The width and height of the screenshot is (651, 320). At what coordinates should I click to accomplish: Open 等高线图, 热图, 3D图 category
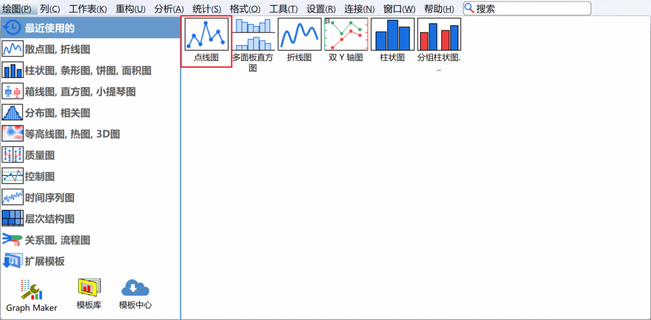(71, 134)
